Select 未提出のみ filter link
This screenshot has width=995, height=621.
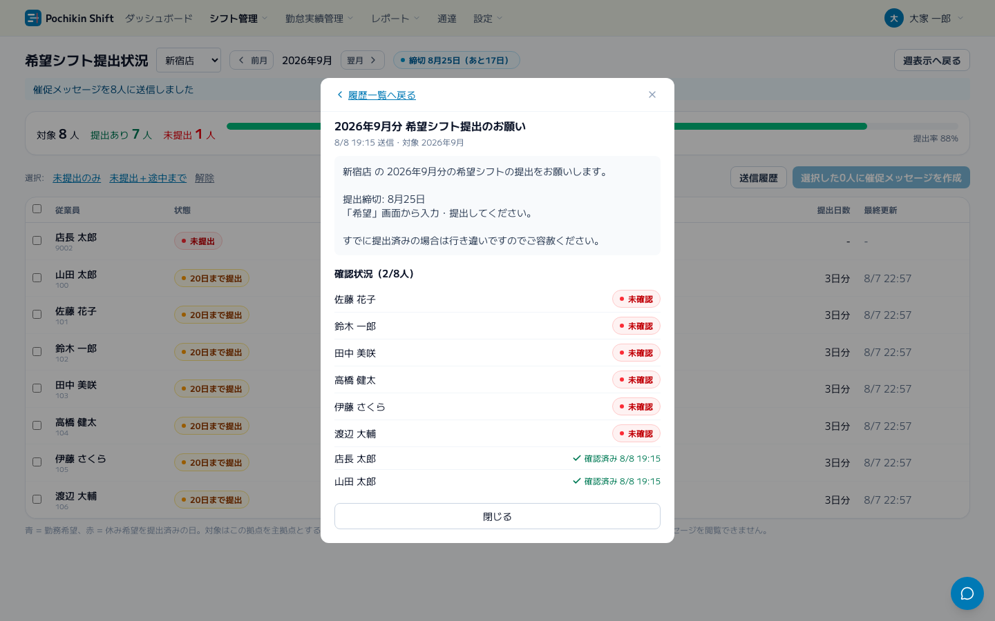coord(77,178)
